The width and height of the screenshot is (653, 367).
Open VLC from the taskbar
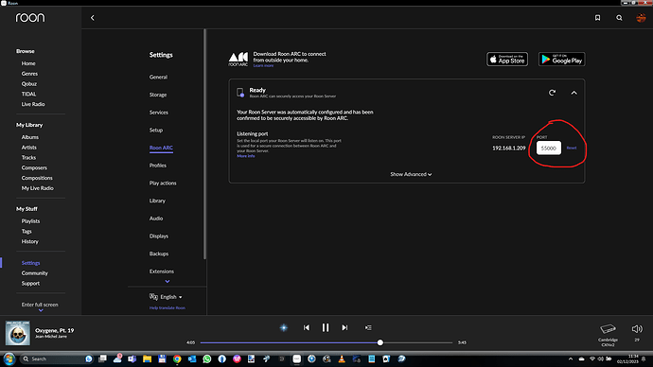[x=342, y=359]
